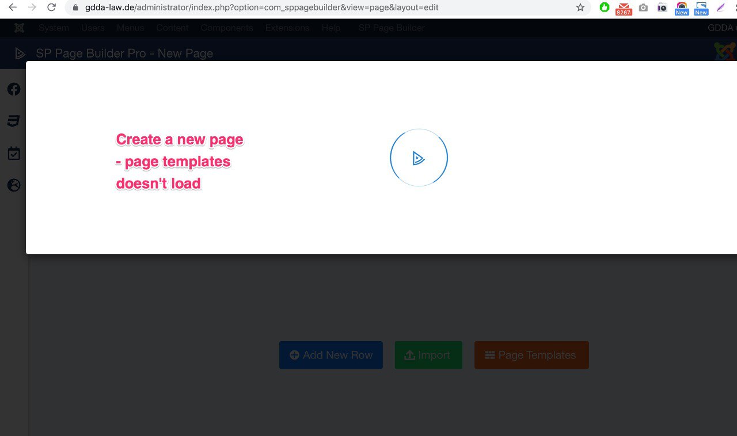
Task: Open the CSS3 custom code sidebar icon
Action: (x=14, y=121)
